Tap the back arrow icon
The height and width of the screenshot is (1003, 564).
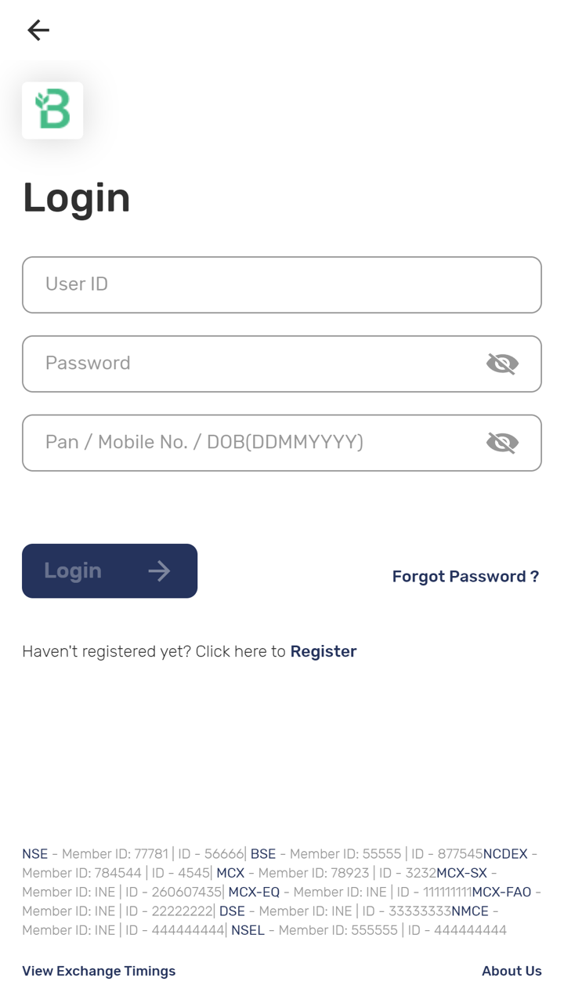tap(38, 31)
